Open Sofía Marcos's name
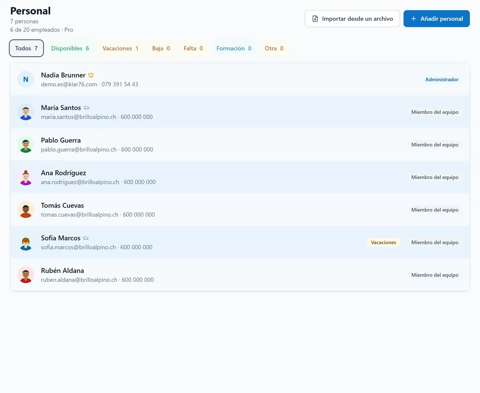480x393 pixels. [x=61, y=238]
